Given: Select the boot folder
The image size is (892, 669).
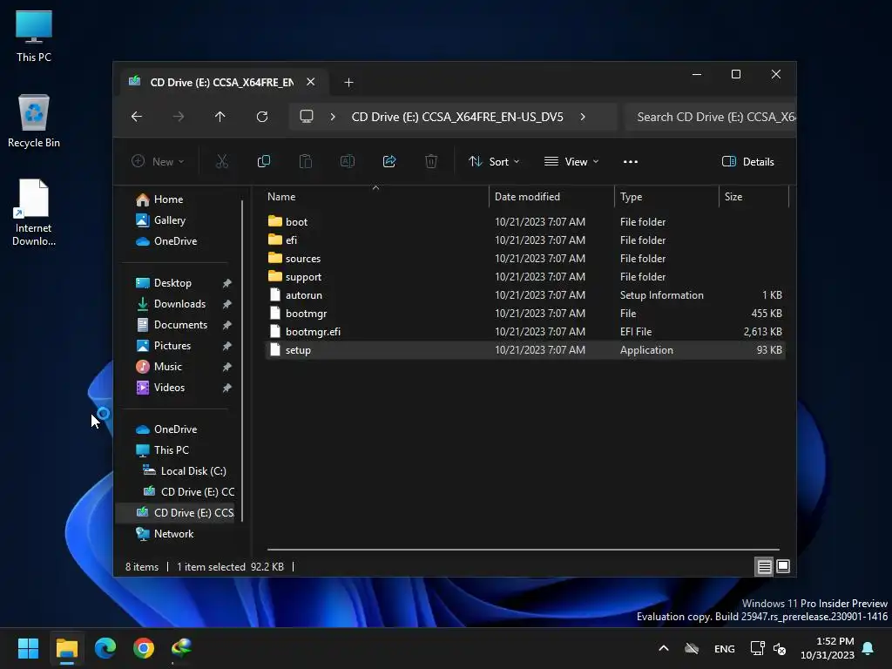Looking at the screenshot, I should (x=524, y=222).
